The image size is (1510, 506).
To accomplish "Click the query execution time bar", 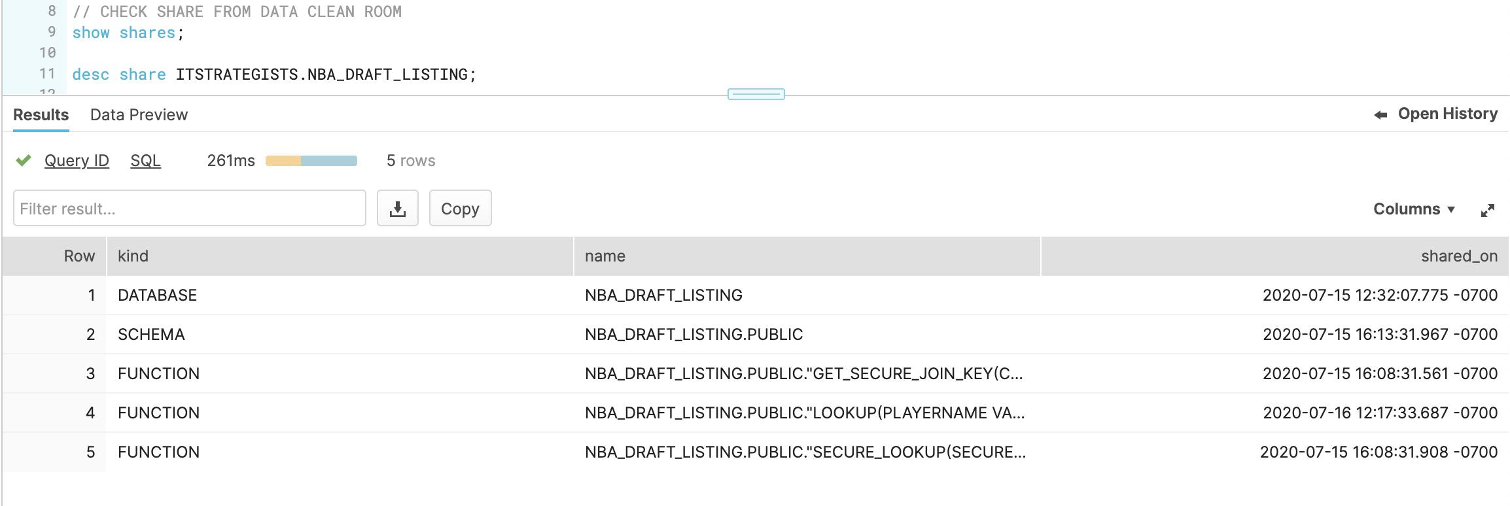I will point(311,161).
